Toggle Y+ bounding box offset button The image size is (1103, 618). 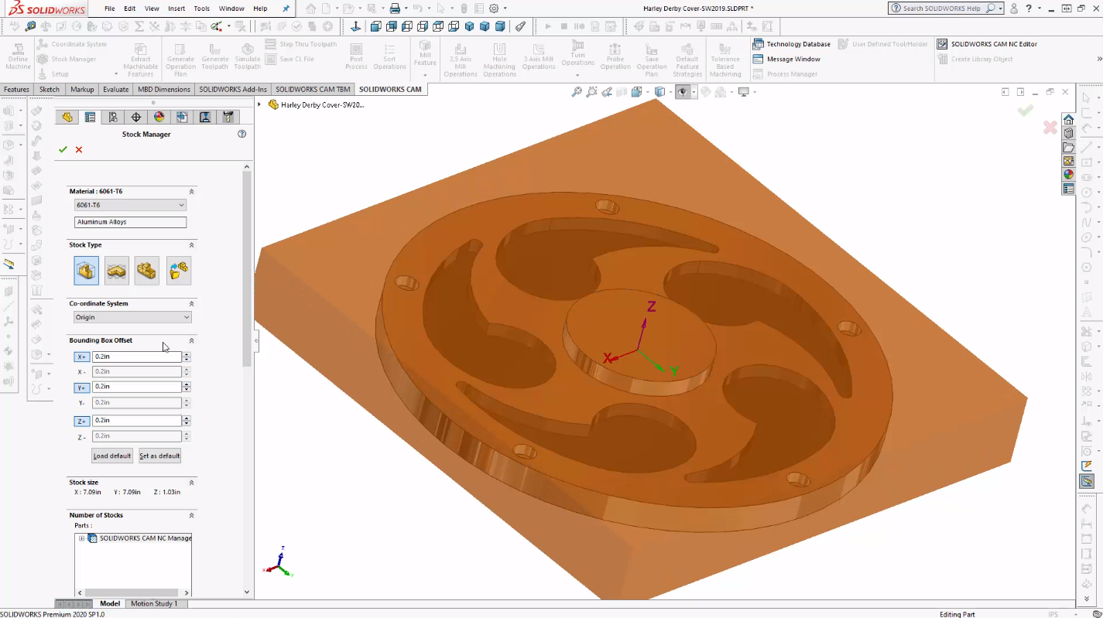point(82,387)
